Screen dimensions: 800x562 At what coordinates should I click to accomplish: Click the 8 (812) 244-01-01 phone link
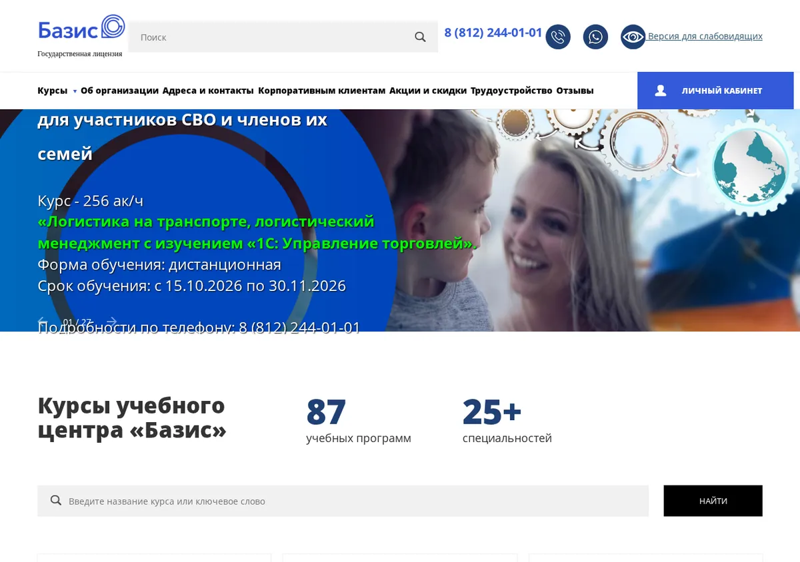click(493, 33)
